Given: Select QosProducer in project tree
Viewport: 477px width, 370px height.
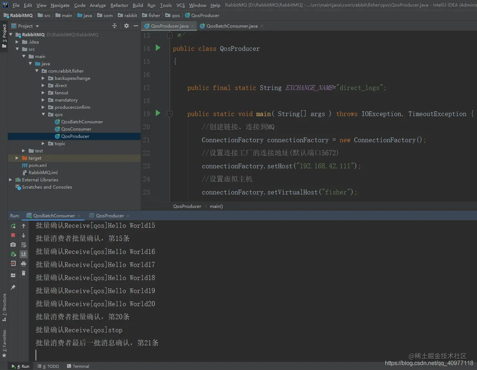Looking at the screenshot, I should coord(75,136).
